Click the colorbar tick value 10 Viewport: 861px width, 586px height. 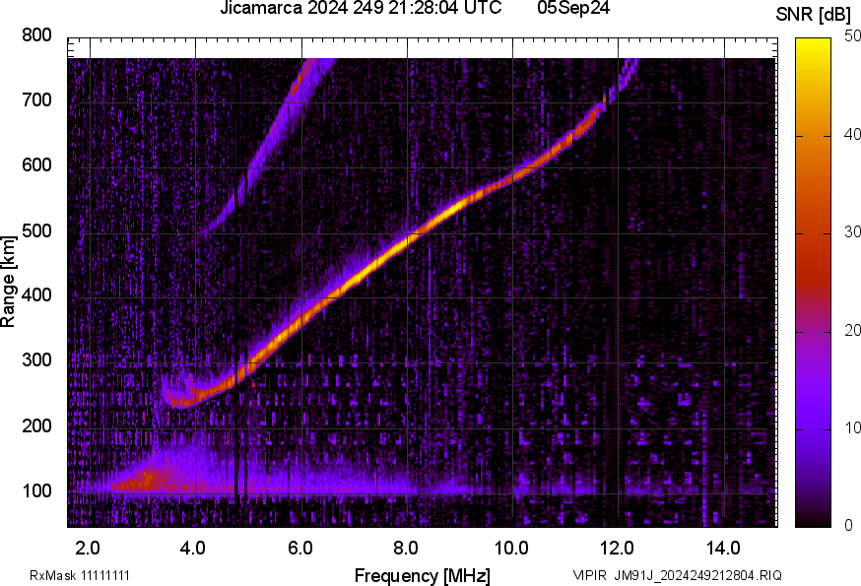pos(852,427)
